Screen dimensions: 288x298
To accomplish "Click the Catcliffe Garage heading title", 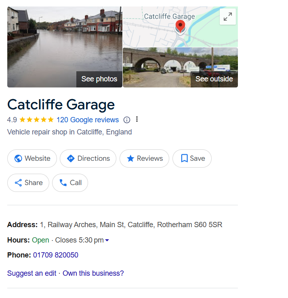I will (x=61, y=105).
